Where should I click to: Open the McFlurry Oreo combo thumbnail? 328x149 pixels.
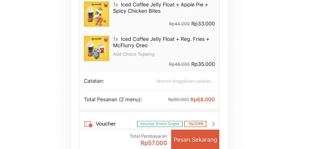97,48
